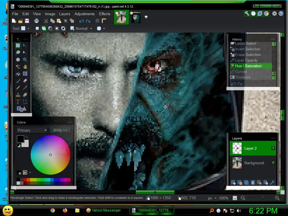Click the Print toolbar icon

(36, 21)
